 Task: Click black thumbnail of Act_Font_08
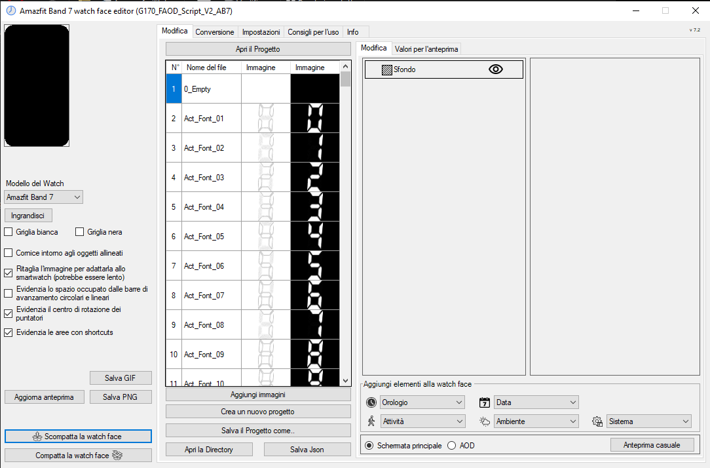(x=314, y=324)
